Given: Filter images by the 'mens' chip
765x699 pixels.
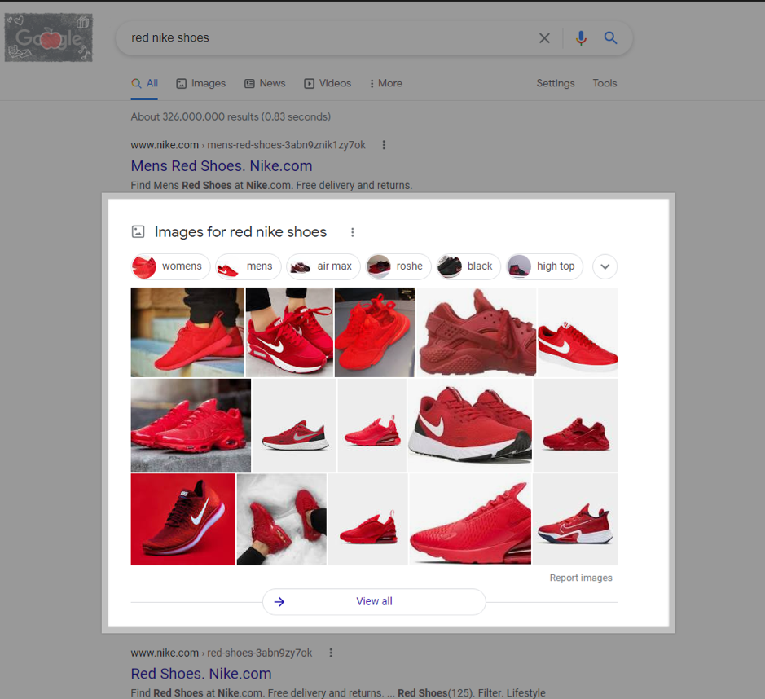Looking at the screenshot, I should tap(248, 266).
